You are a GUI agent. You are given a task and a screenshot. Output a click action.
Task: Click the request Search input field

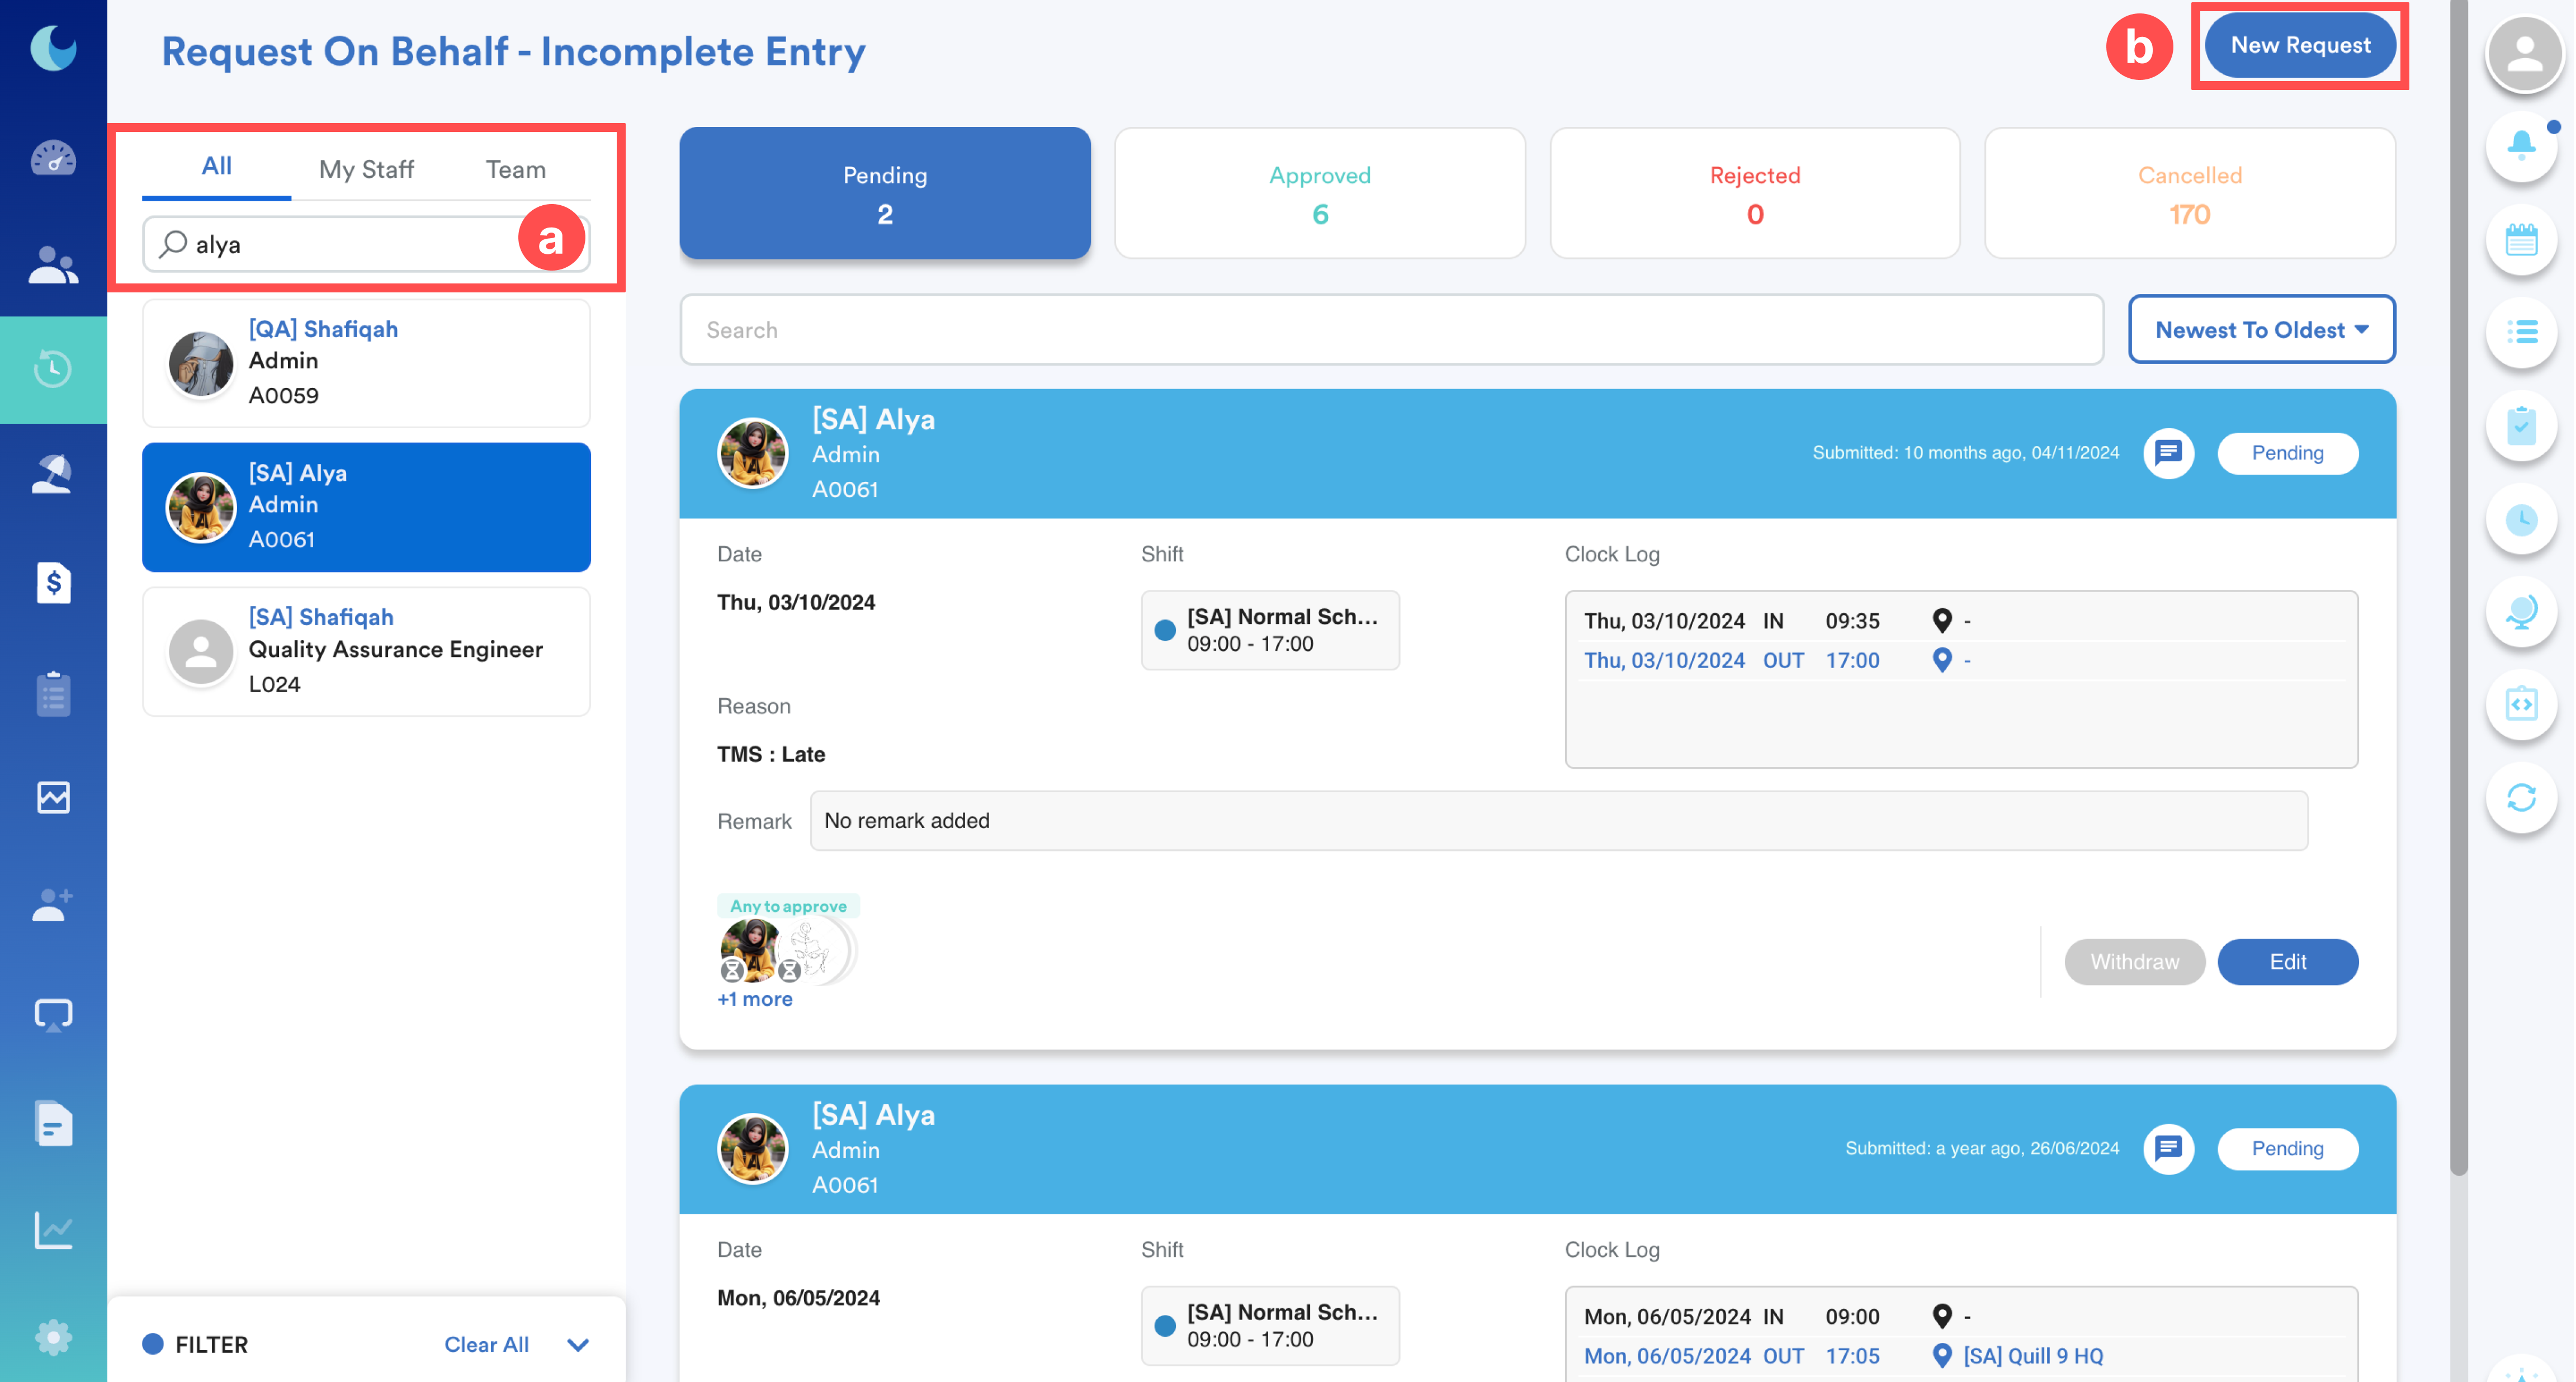click(x=1390, y=330)
